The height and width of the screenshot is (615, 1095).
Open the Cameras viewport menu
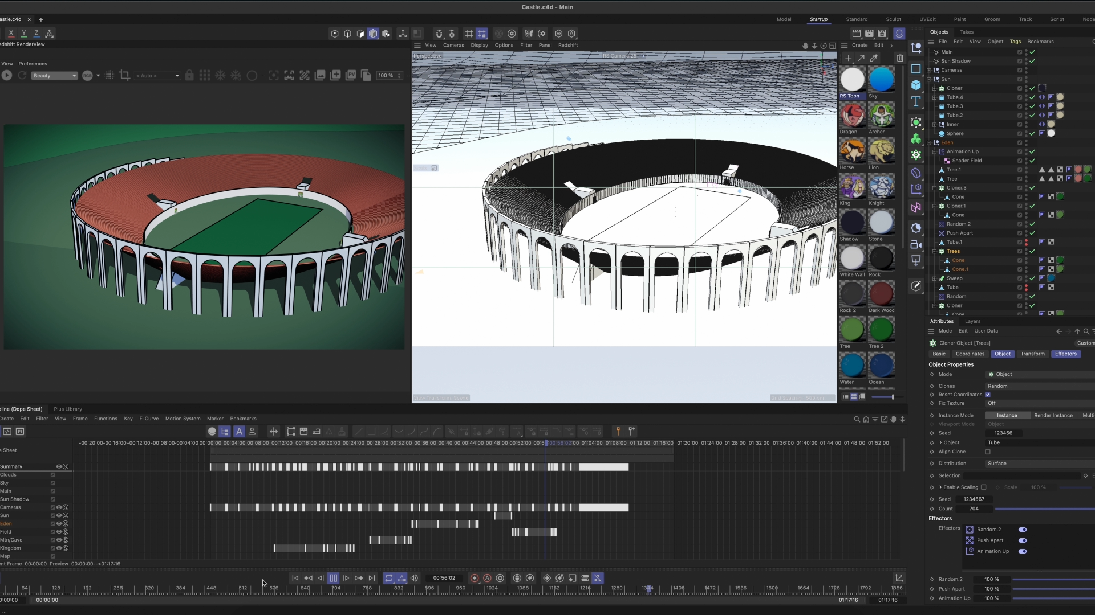(453, 45)
